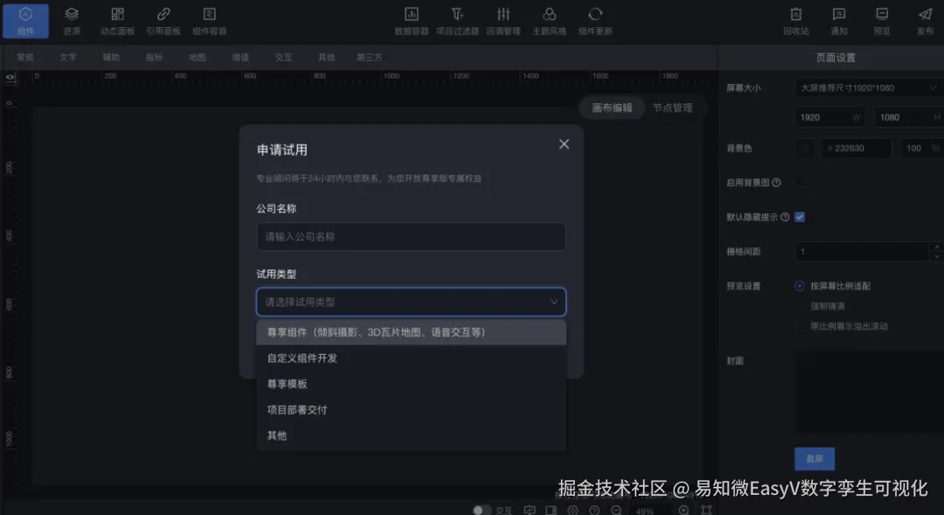Screen dimensions: 944x515
Task: Click the blue button below 封面
Action: (814, 458)
